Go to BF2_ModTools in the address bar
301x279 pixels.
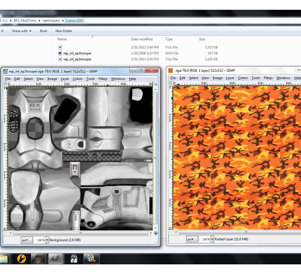[x=25, y=21]
